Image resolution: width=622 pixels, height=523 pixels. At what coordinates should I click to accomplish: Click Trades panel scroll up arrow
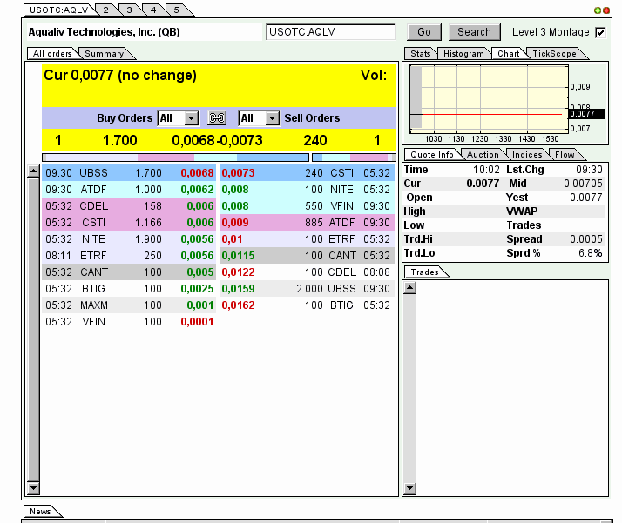[409, 288]
